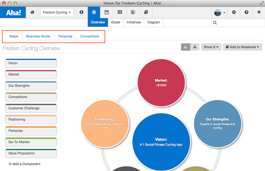265x171 pixels.
Task: Select the Vision component card
Action: (x=31, y=63)
